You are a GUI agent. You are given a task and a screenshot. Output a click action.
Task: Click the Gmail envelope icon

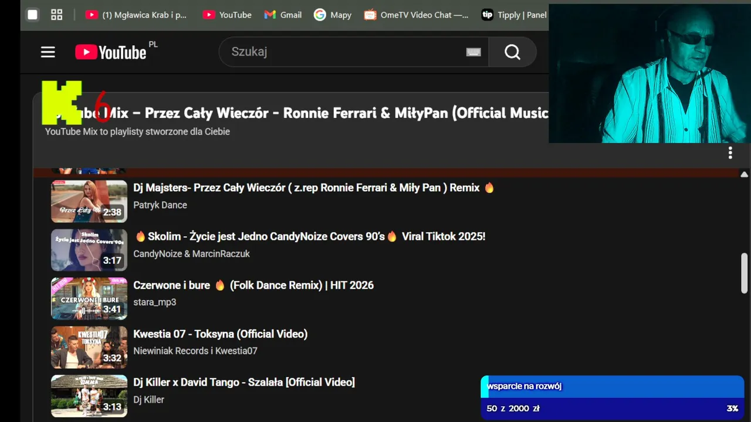(x=270, y=15)
